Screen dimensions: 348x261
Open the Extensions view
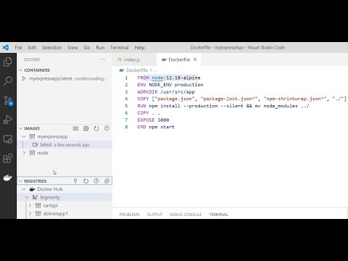8,159
